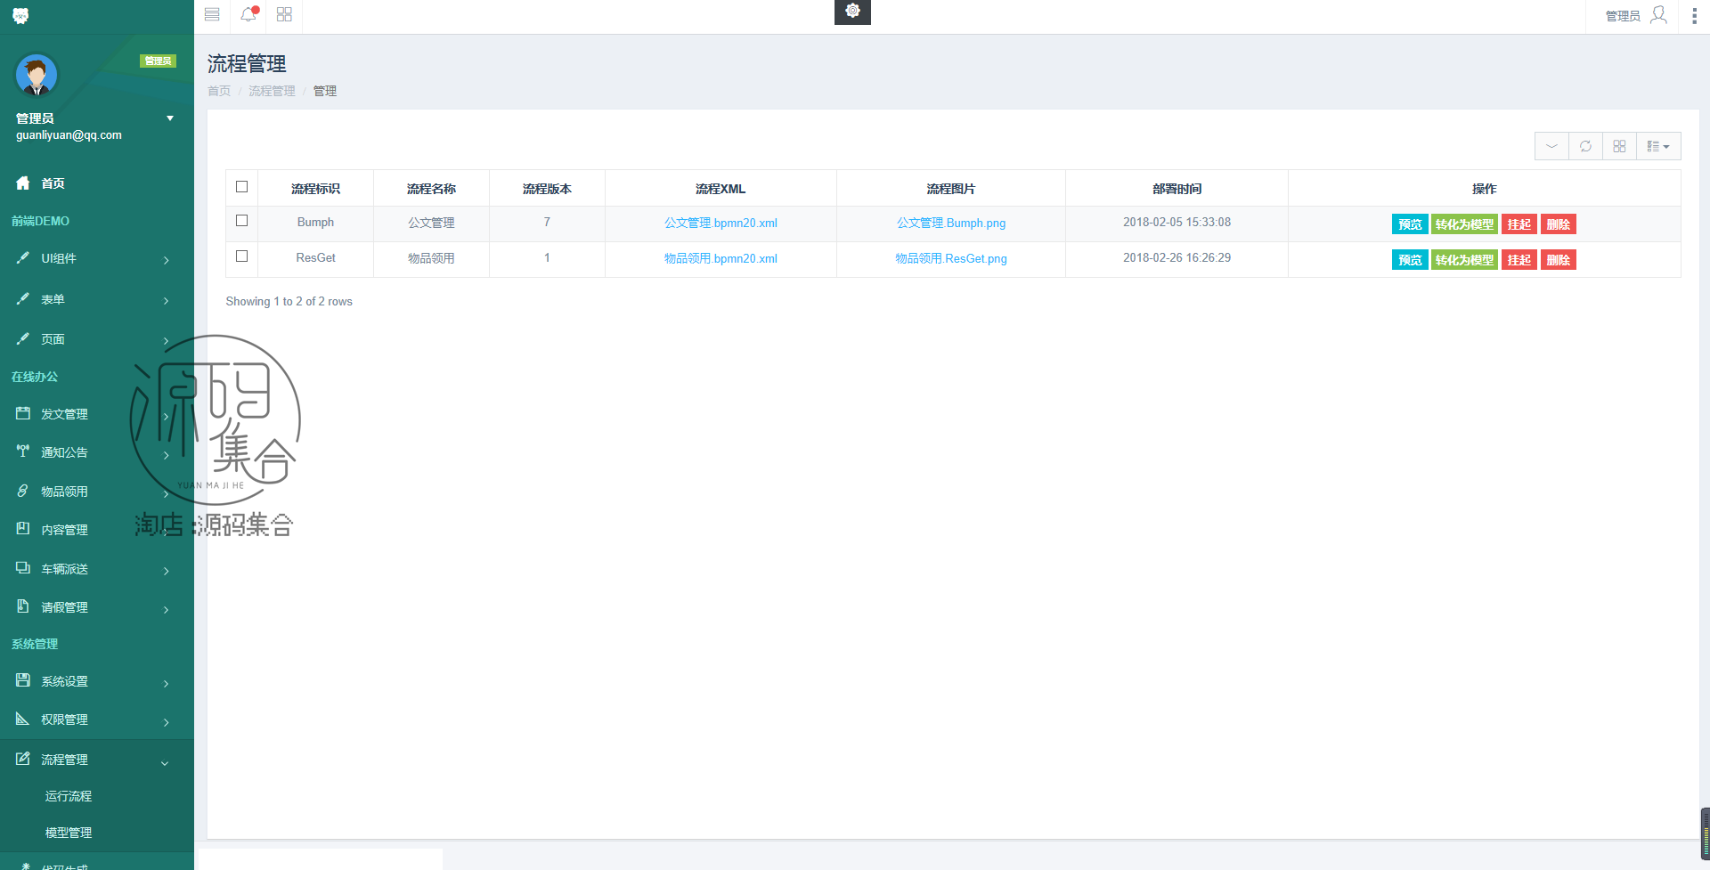This screenshot has width=1710, height=870.
Task: Expand the UI组件 menu chevron
Action: (167, 260)
